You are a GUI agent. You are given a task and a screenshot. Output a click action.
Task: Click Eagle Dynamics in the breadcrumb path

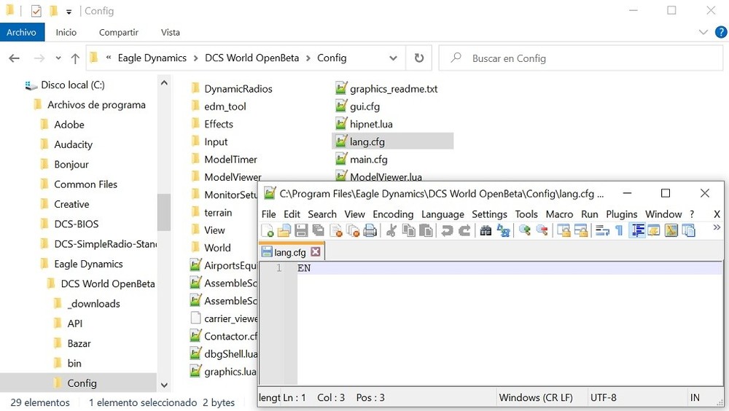click(152, 58)
